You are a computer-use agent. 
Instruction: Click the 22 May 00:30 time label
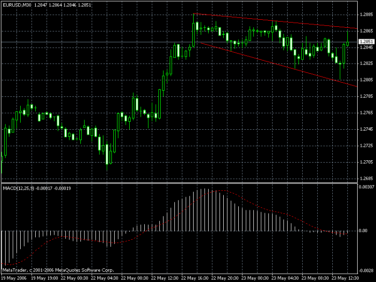click(75, 278)
